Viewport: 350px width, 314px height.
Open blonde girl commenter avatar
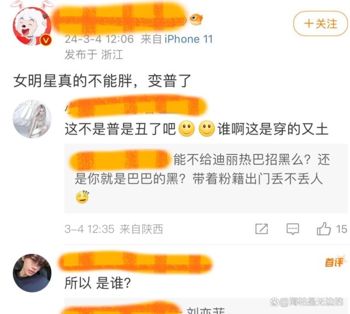point(32,119)
